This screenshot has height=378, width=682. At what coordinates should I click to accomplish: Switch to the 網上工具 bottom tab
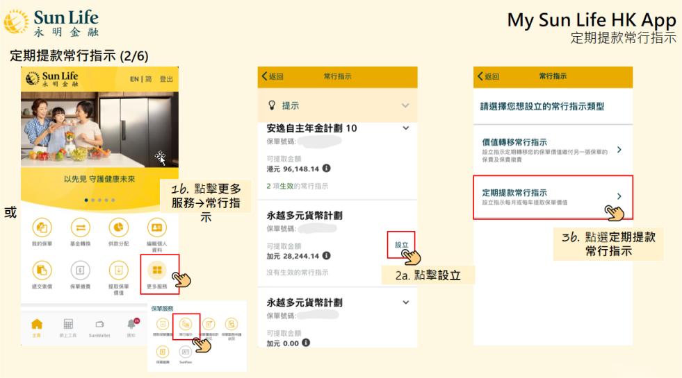pyautogui.click(x=68, y=327)
